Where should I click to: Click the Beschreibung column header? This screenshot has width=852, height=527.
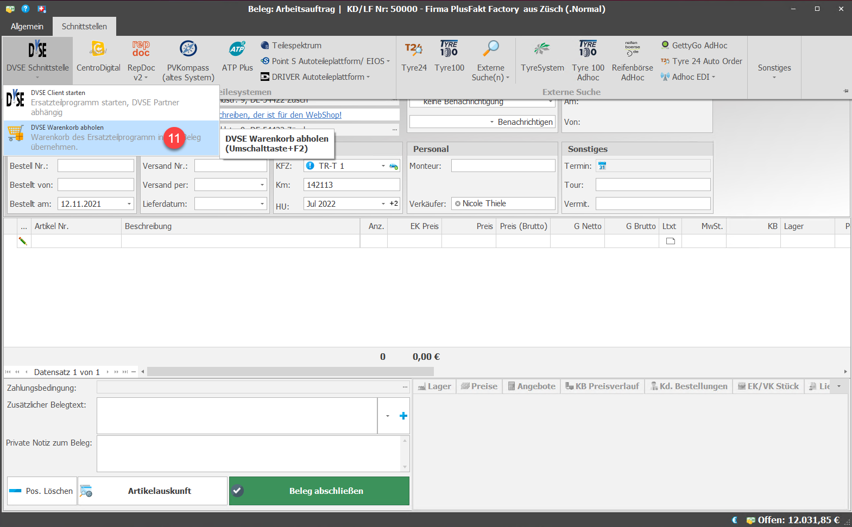pos(241,226)
